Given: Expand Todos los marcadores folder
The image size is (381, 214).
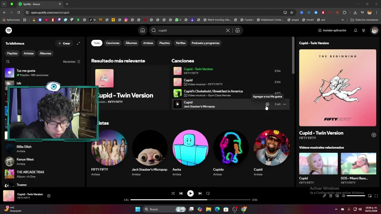Looking at the screenshot, I should point(364,20).
